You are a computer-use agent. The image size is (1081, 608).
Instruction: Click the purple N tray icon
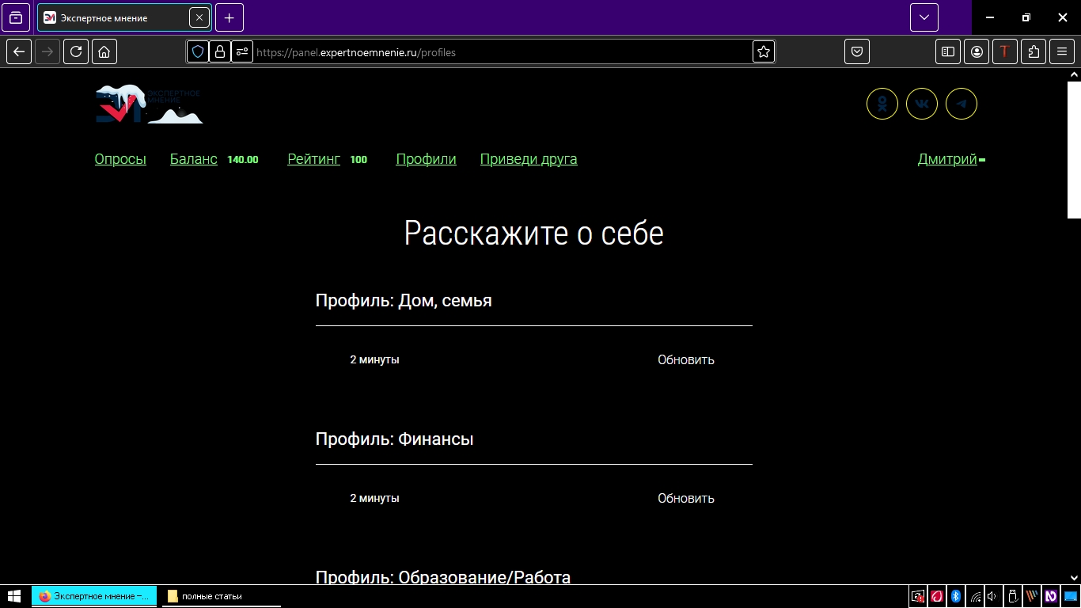[1051, 596]
